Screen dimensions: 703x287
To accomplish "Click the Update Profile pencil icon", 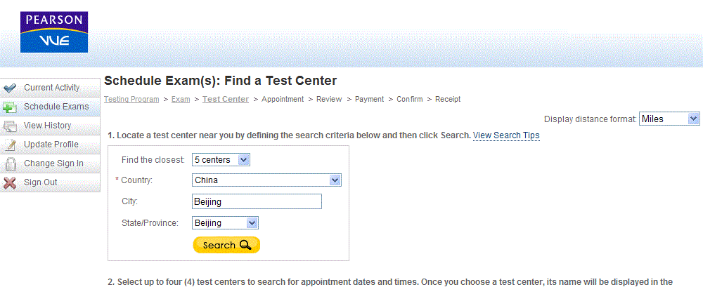I will (9, 145).
